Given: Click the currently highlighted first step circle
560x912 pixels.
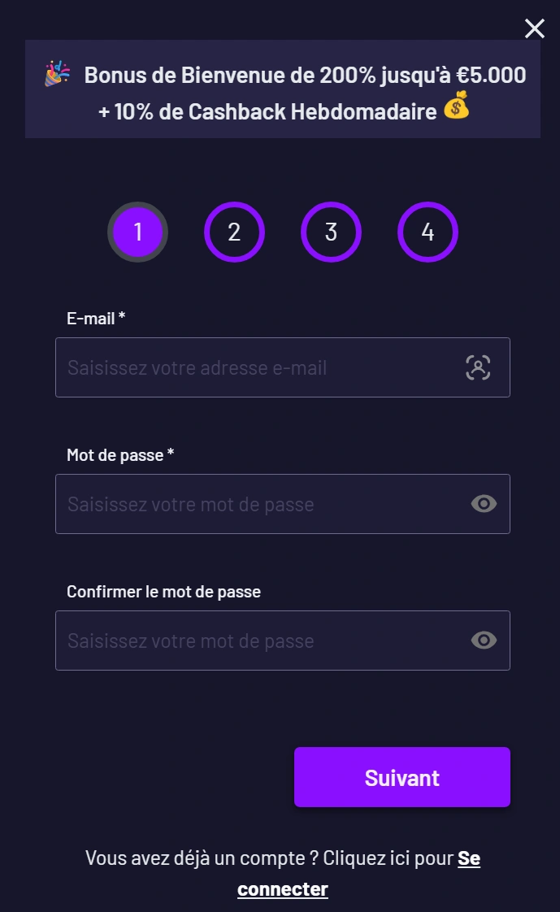Looking at the screenshot, I should [137, 232].
